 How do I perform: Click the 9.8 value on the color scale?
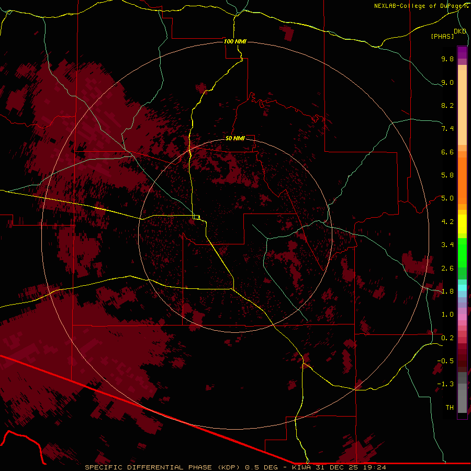[447, 59]
